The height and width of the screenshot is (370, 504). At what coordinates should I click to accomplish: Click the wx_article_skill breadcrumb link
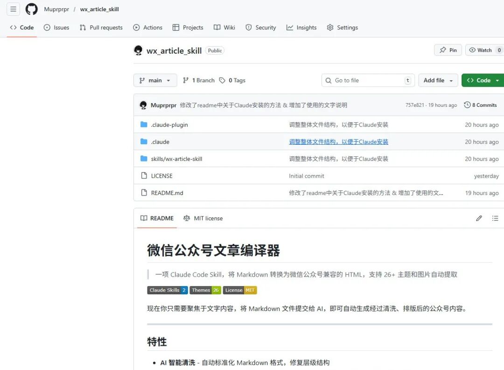(99, 9)
